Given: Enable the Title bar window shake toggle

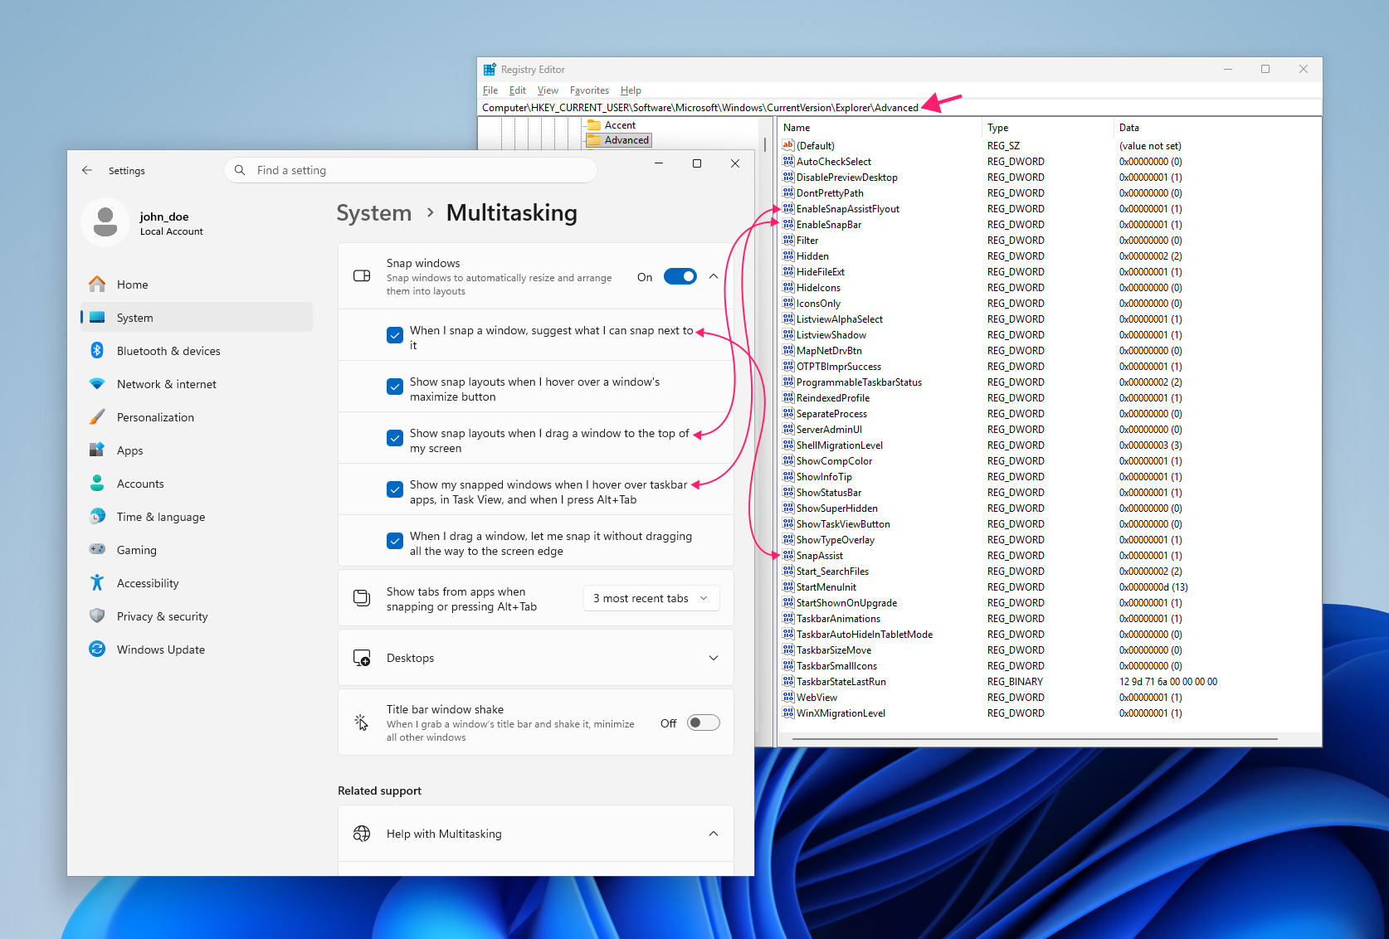Looking at the screenshot, I should click(704, 723).
